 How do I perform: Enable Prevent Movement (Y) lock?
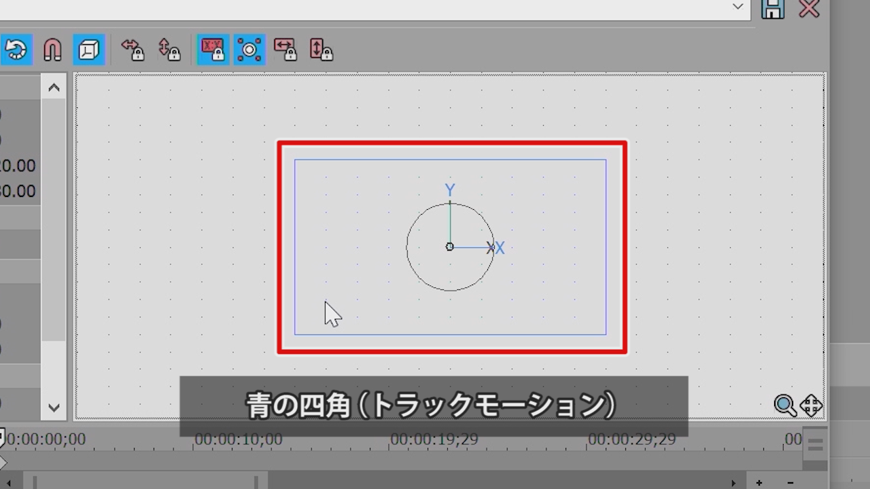point(170,50)
